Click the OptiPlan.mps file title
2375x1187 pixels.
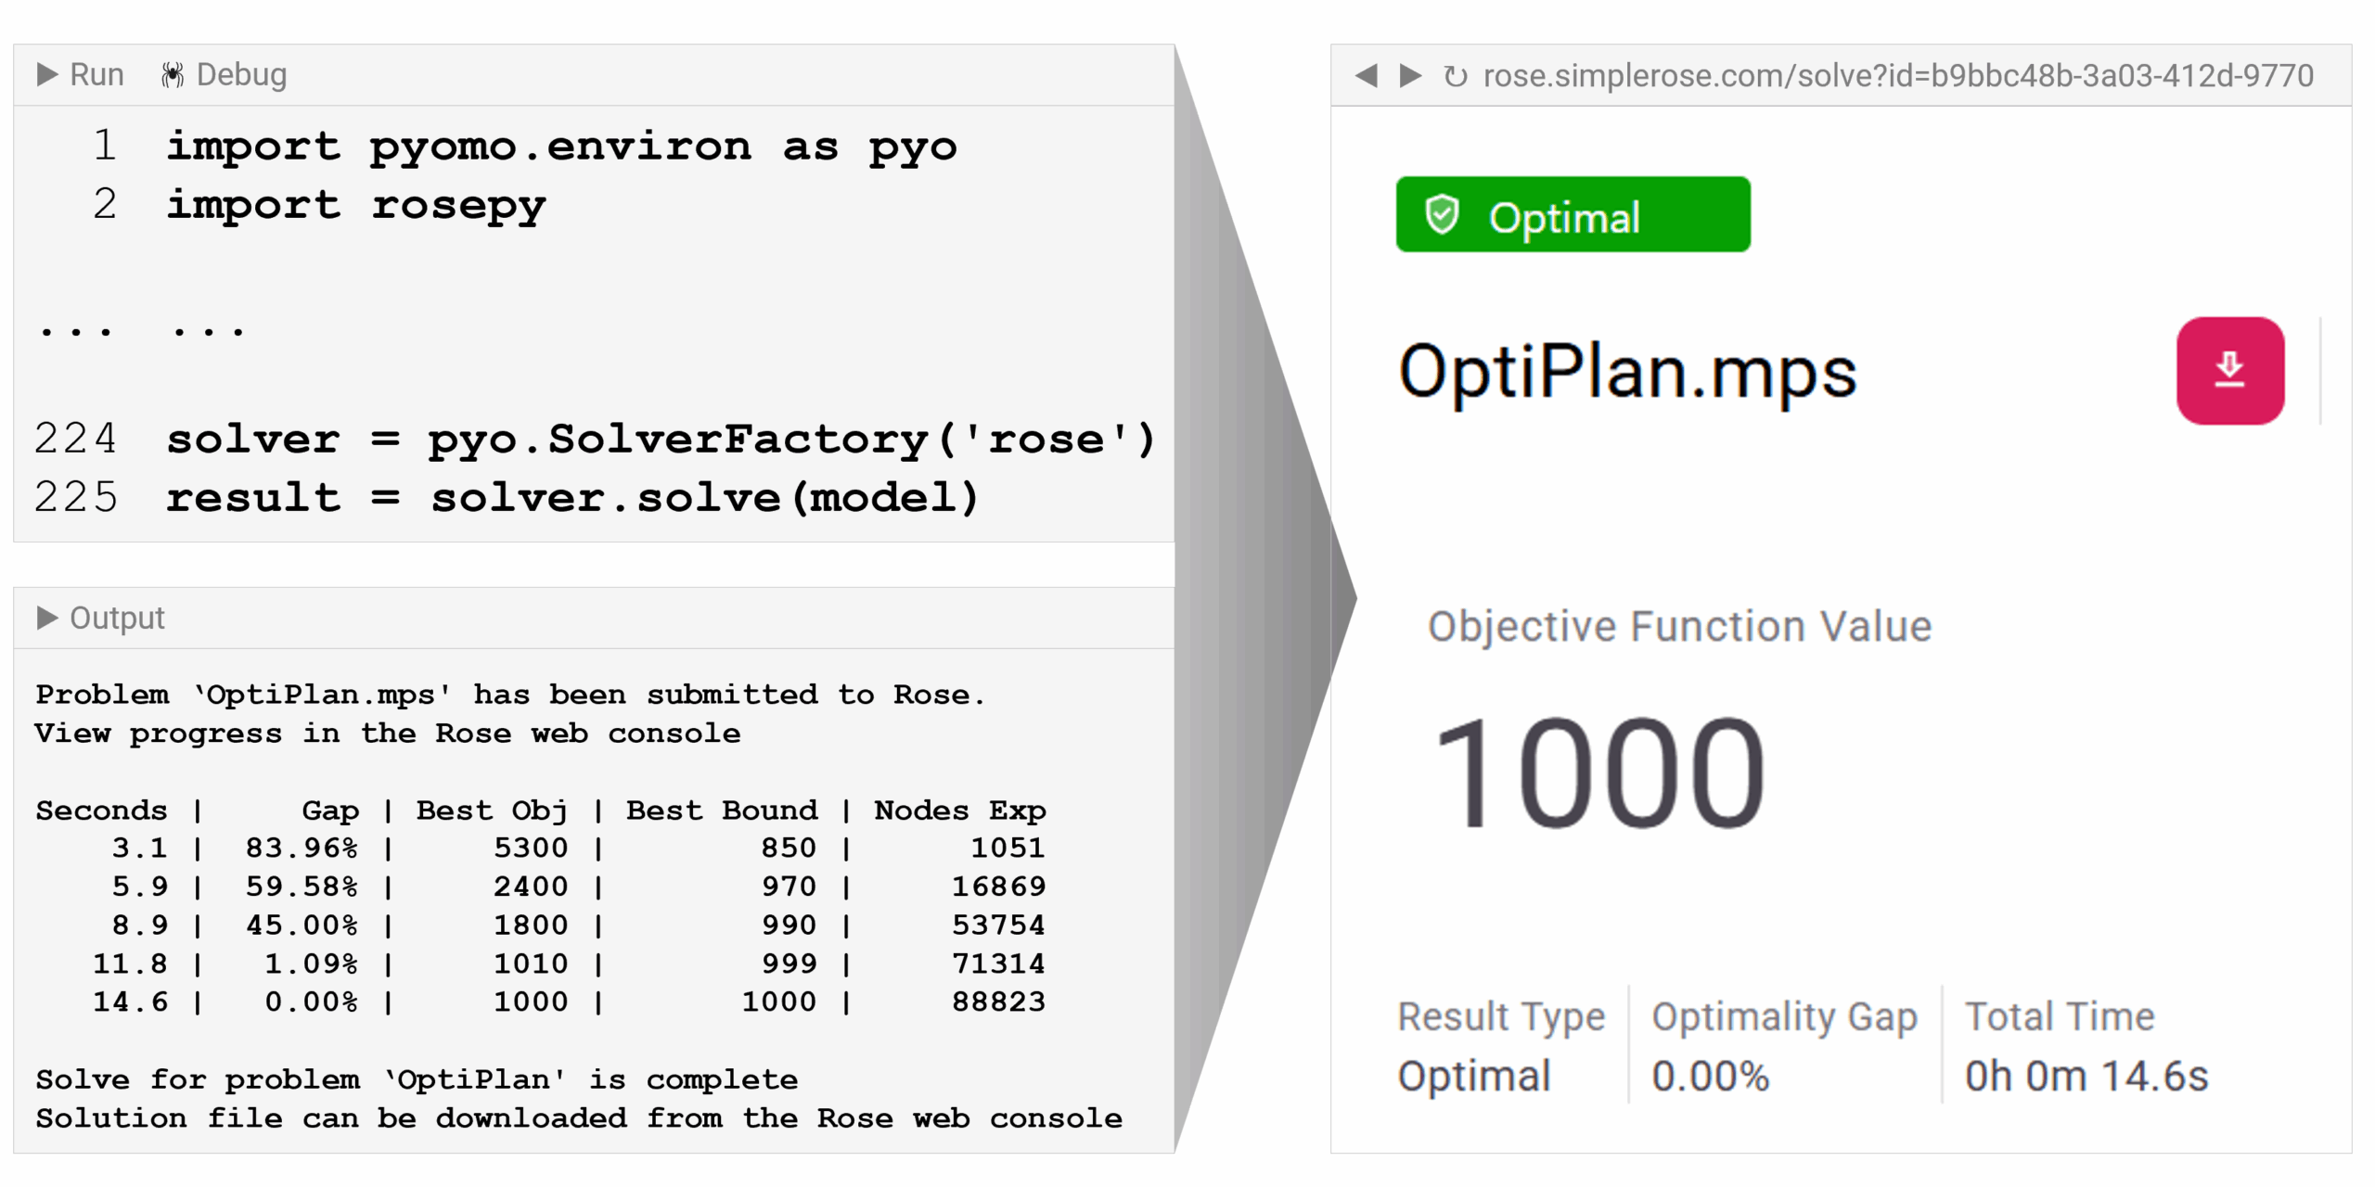(x=1627, y=374)
